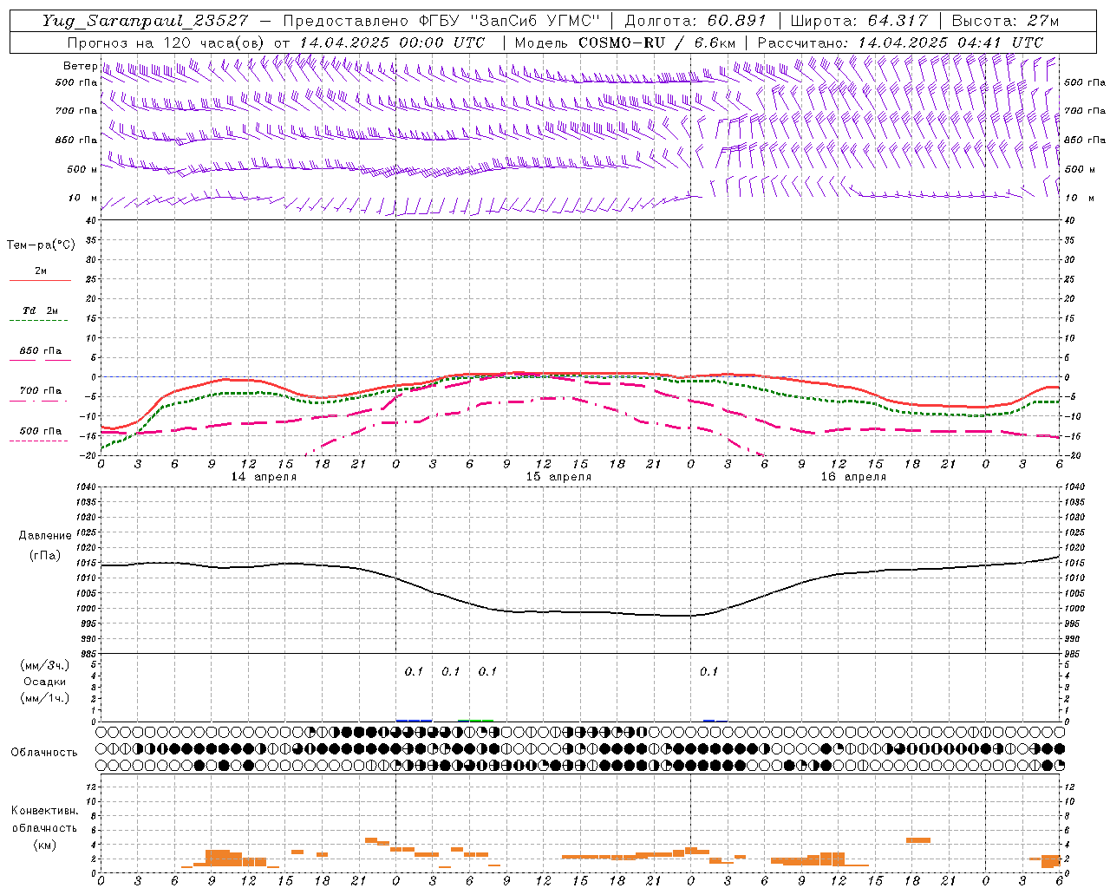The height and width of the screenshot is (888, 1110).
Task: Select the 15 апреля date marker
Action: click(x=558, y=477)
